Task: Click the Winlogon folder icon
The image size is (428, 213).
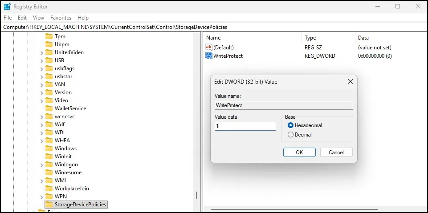Action: click(x=49, y=164)
